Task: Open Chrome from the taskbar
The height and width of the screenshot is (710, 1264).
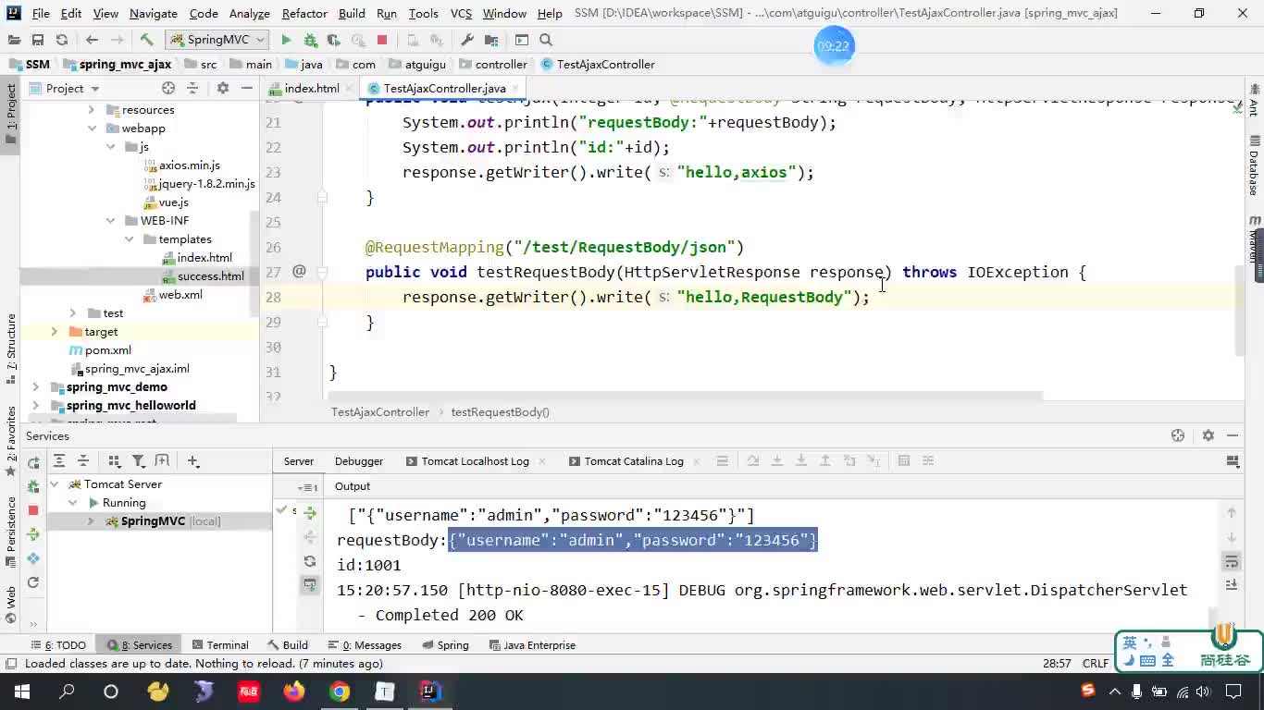Action: [340, 692]
